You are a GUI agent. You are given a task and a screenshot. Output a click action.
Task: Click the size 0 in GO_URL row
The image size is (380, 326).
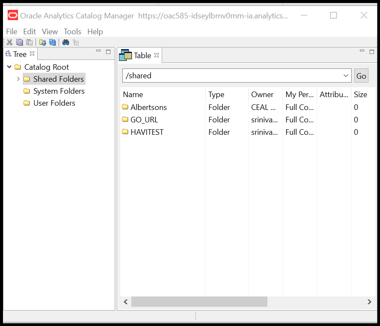(356, 120)
